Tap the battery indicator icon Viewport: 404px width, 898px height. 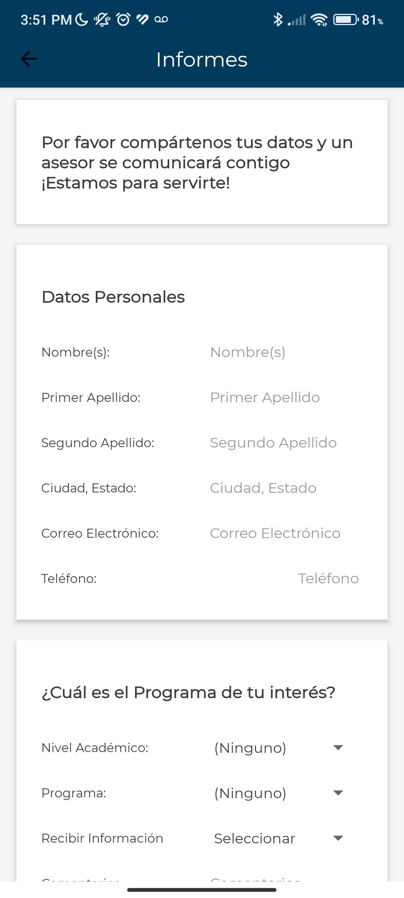(346, 19)
